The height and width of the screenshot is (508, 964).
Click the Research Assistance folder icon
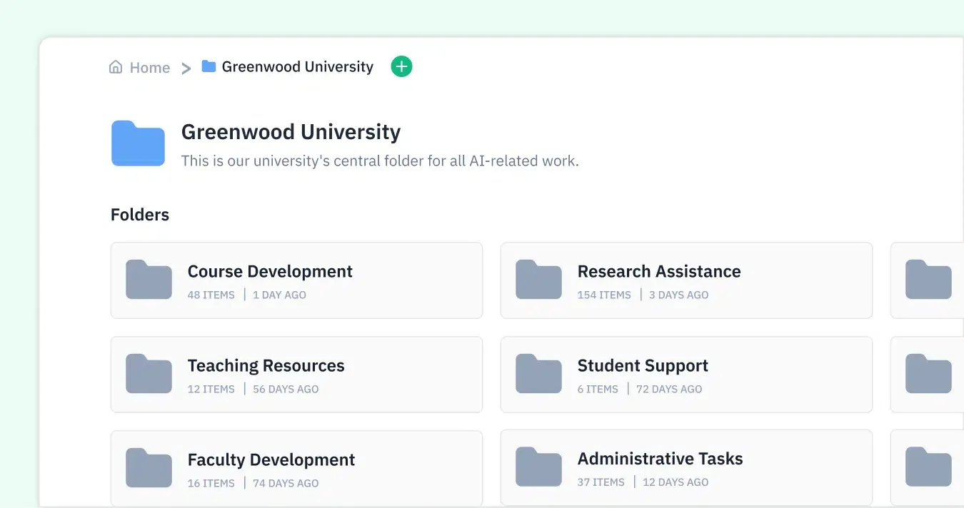click(x=538, y=280)
